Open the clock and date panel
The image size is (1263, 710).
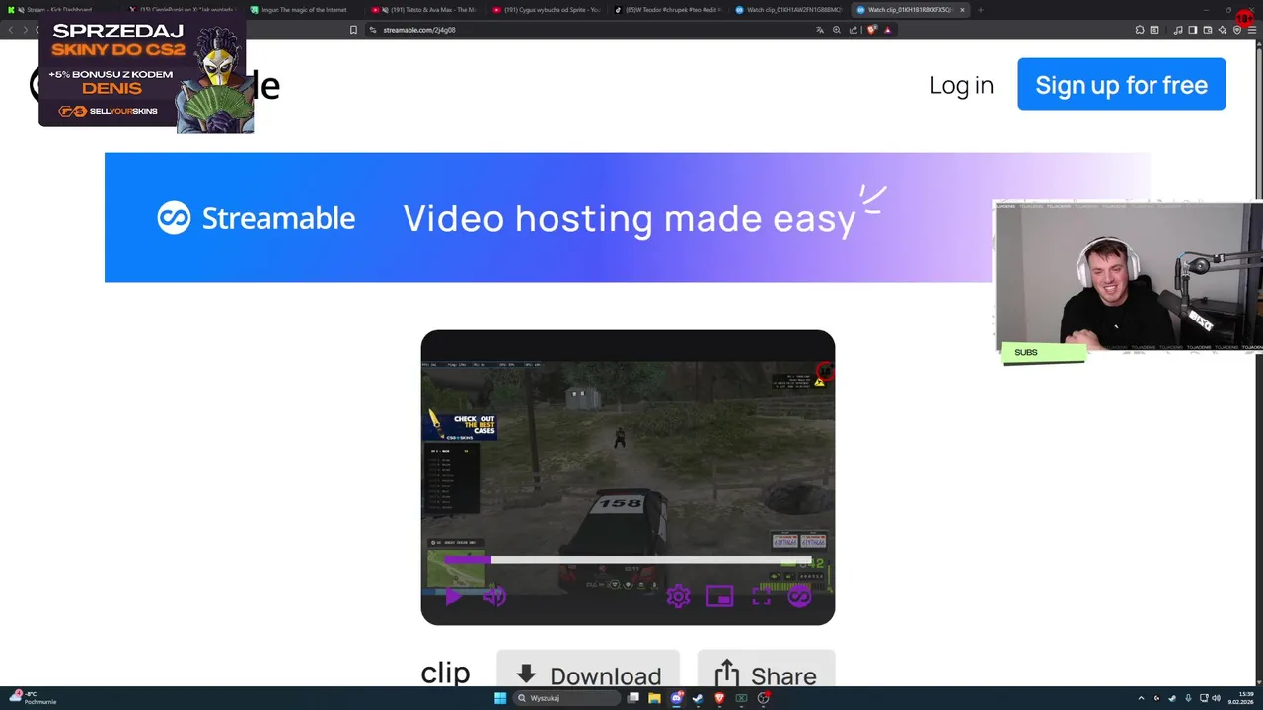click(1240, 698)
